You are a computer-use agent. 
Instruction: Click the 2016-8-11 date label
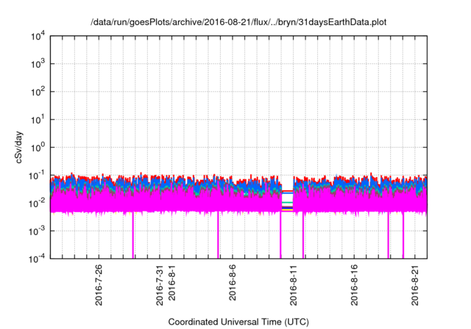pyautogui.click(x=293, y=285)
